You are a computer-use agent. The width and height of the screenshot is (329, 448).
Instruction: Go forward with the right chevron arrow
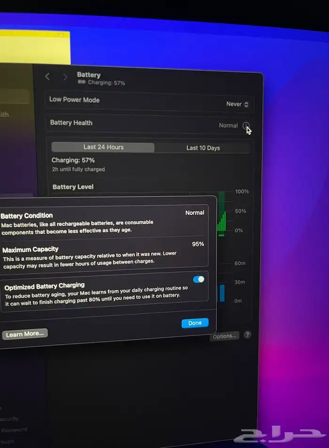pyautogui.click(x=65, y=77)
